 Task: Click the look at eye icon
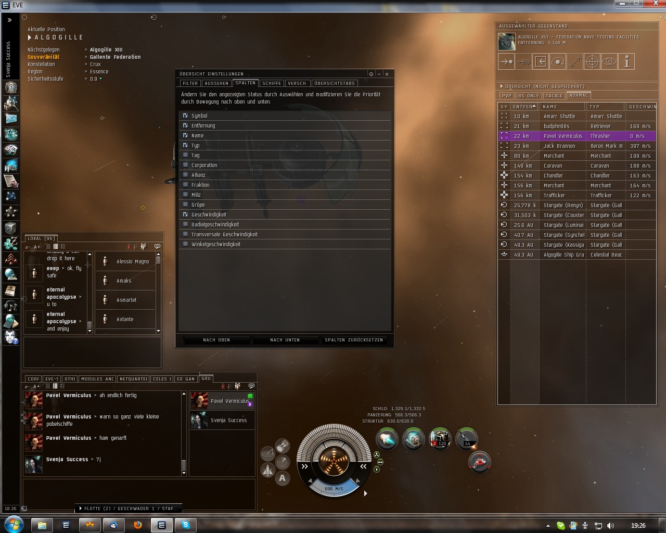pyautogui.click(x=609, y=61)
